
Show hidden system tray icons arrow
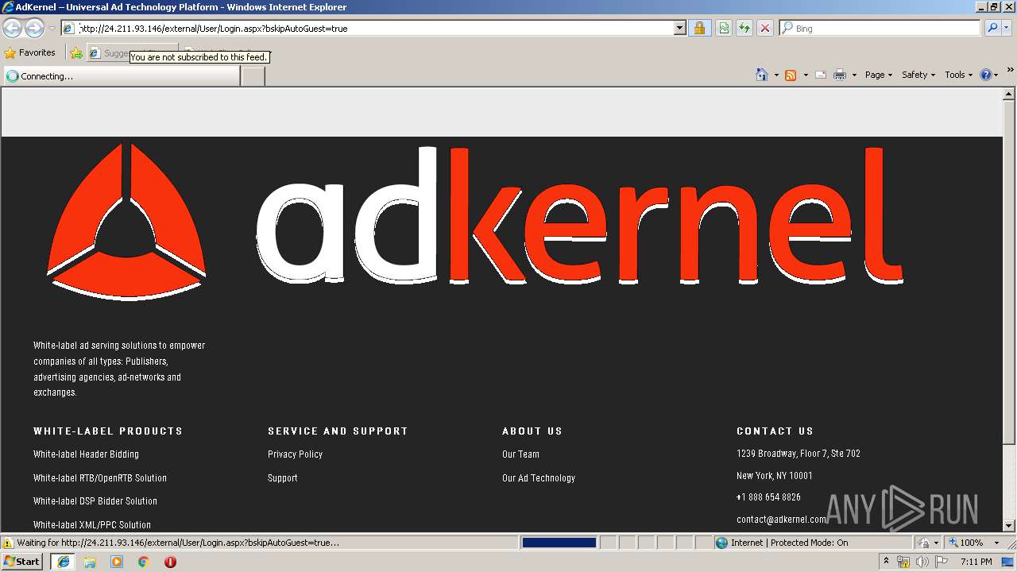pyautogui.click(x=887, y=561)
